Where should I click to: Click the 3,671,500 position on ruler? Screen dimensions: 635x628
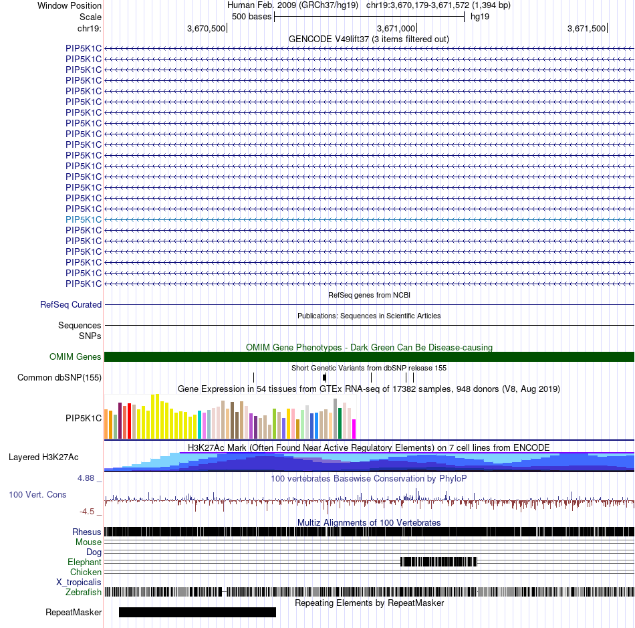(586, 28)
